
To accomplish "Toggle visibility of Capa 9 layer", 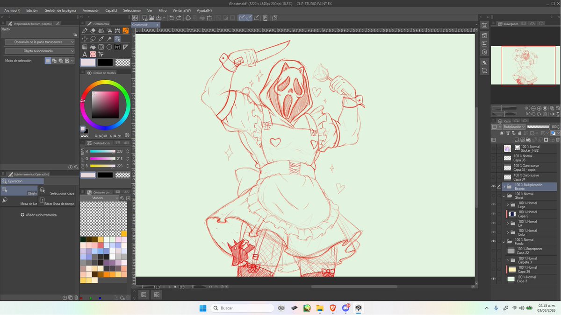I will pos(493,214).
